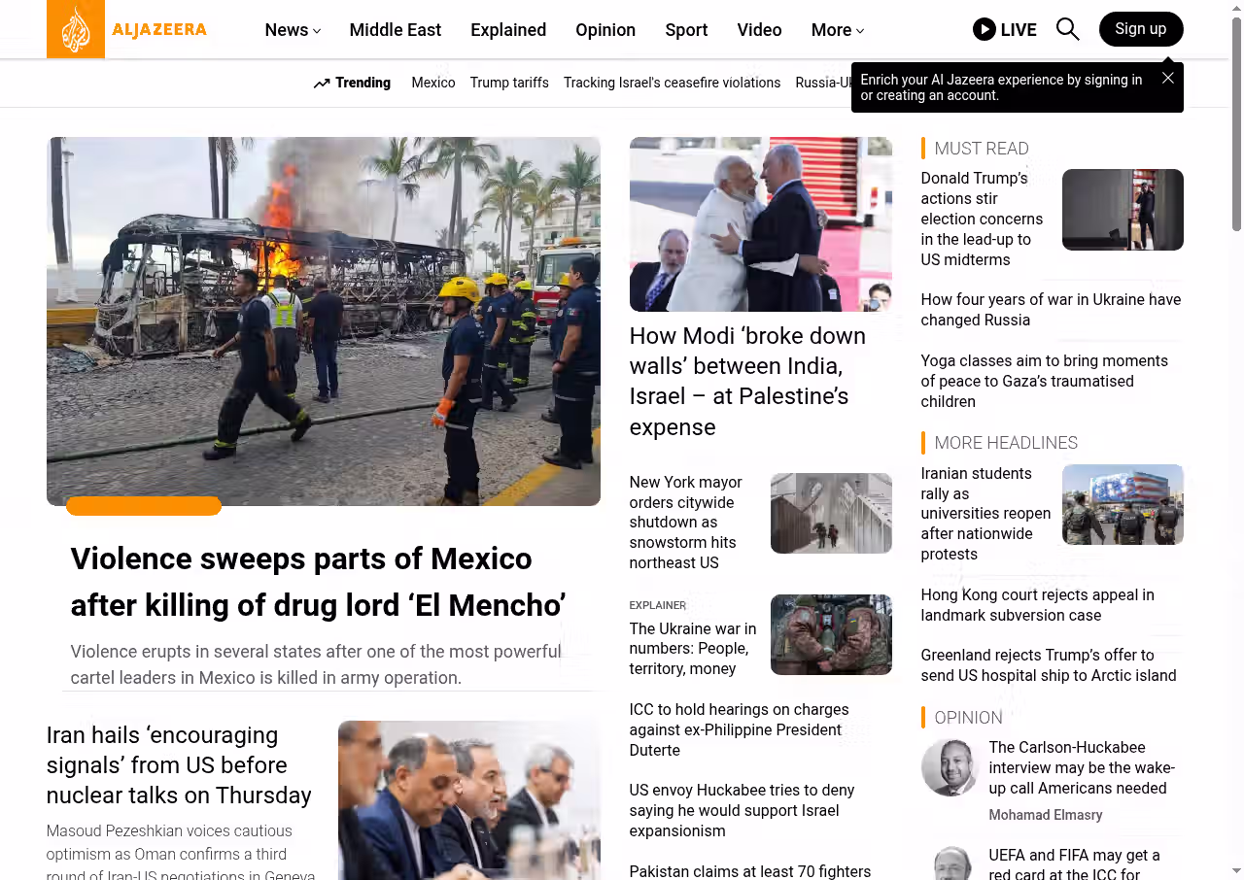Open the Sport menu item
1244x880 pixels.
pos(685,30)
